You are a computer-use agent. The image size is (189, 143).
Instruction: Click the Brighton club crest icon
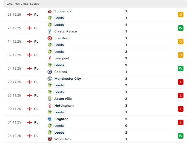[x=50, y=119]
